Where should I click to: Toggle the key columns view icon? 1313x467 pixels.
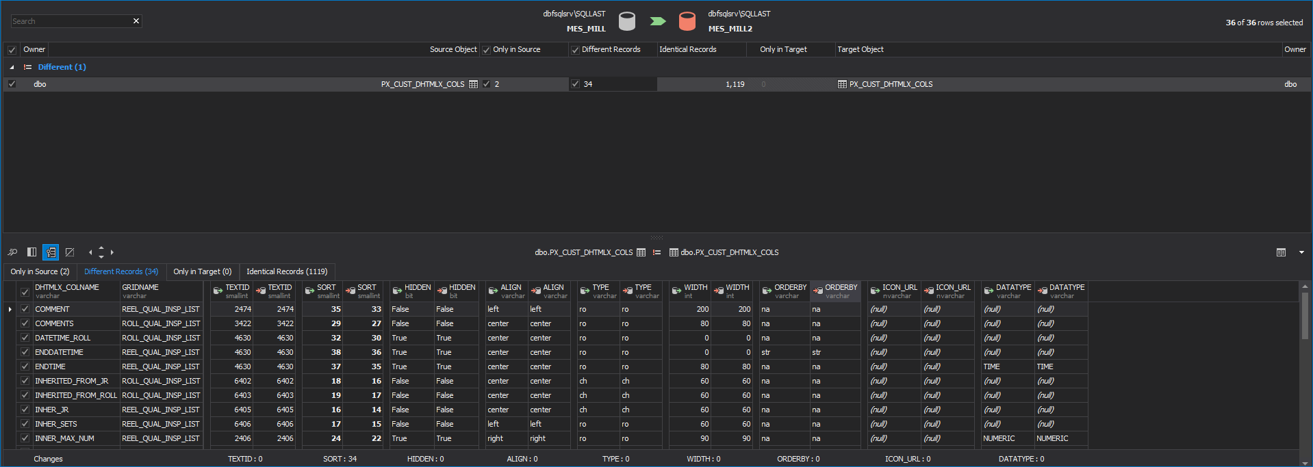[x=51, y=252]
